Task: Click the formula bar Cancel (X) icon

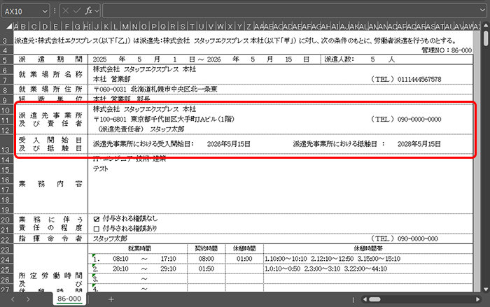Action: (66, 11)
